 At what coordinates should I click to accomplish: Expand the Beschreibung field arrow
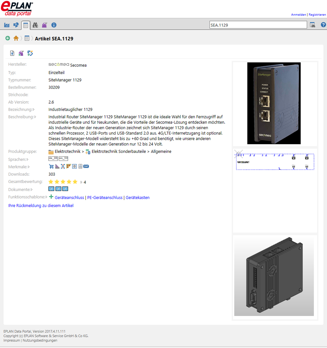35,117
